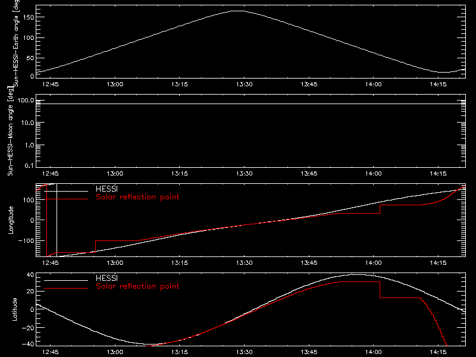Viewport: 476px width, 357px height.
Task: Click the 14:00 tick label under Moon angle plot
Action: [374, 174]
